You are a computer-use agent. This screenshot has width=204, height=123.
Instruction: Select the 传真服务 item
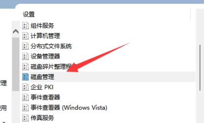tap(42, 118)
